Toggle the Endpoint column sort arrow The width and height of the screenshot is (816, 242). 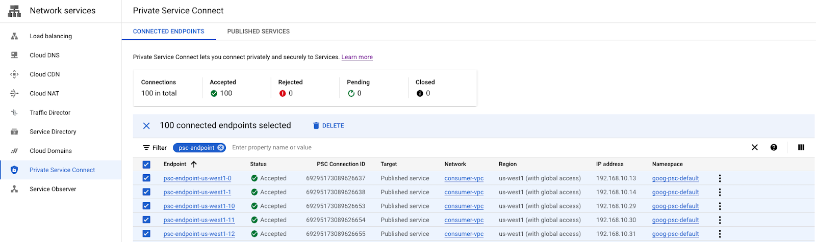click(x=194, y=164)
